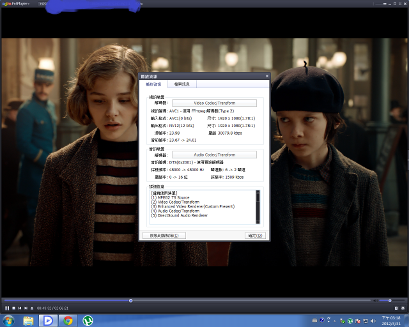
Task: Select the '(1) MPEG2 TS Source' line
Action: [171, 197]
